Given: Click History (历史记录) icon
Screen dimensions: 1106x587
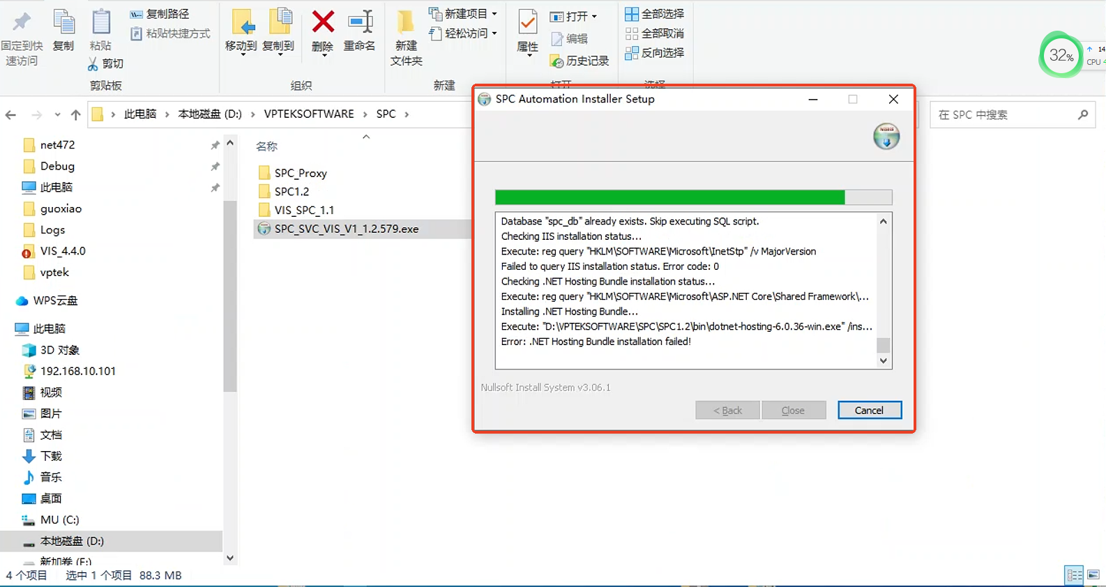Looking at the screenshot, I should [x=556, y=61].
